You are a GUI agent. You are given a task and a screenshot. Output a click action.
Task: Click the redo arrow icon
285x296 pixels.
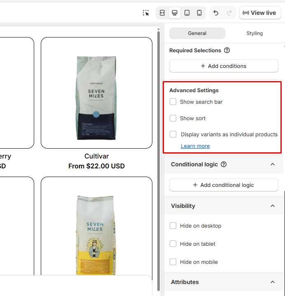229,13
